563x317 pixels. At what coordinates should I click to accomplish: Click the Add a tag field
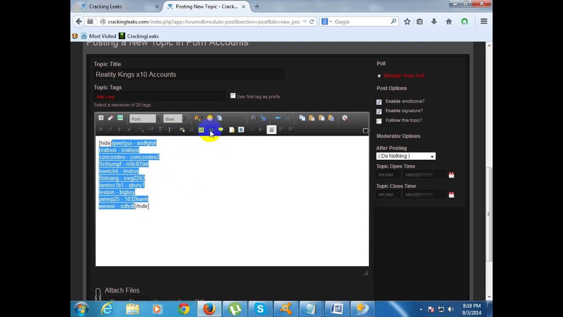point(160,96)
